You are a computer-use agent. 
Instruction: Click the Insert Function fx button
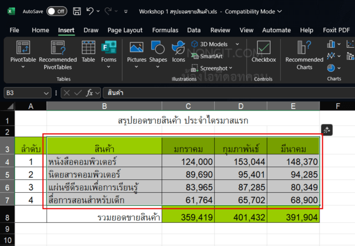[x=90, y=93]
